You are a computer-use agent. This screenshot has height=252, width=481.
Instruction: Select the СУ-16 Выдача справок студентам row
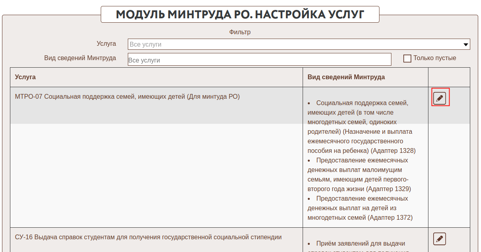[x=148, y=237]
